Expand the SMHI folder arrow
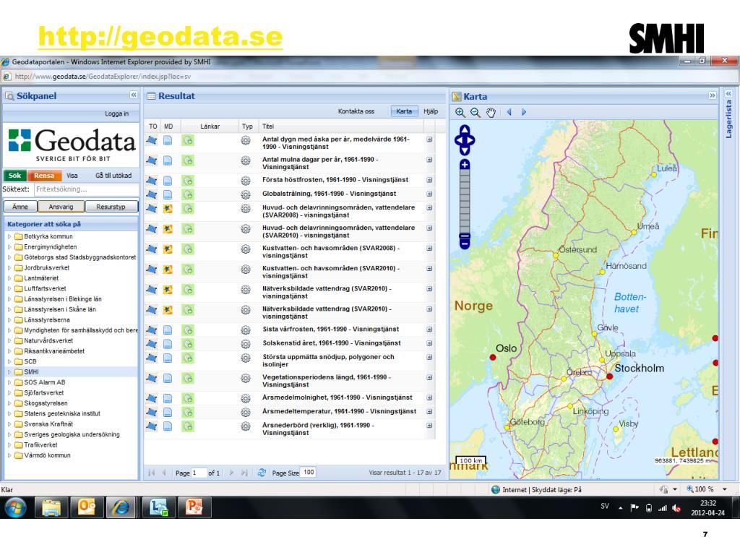The image size is (740, 555). [9, 372]
